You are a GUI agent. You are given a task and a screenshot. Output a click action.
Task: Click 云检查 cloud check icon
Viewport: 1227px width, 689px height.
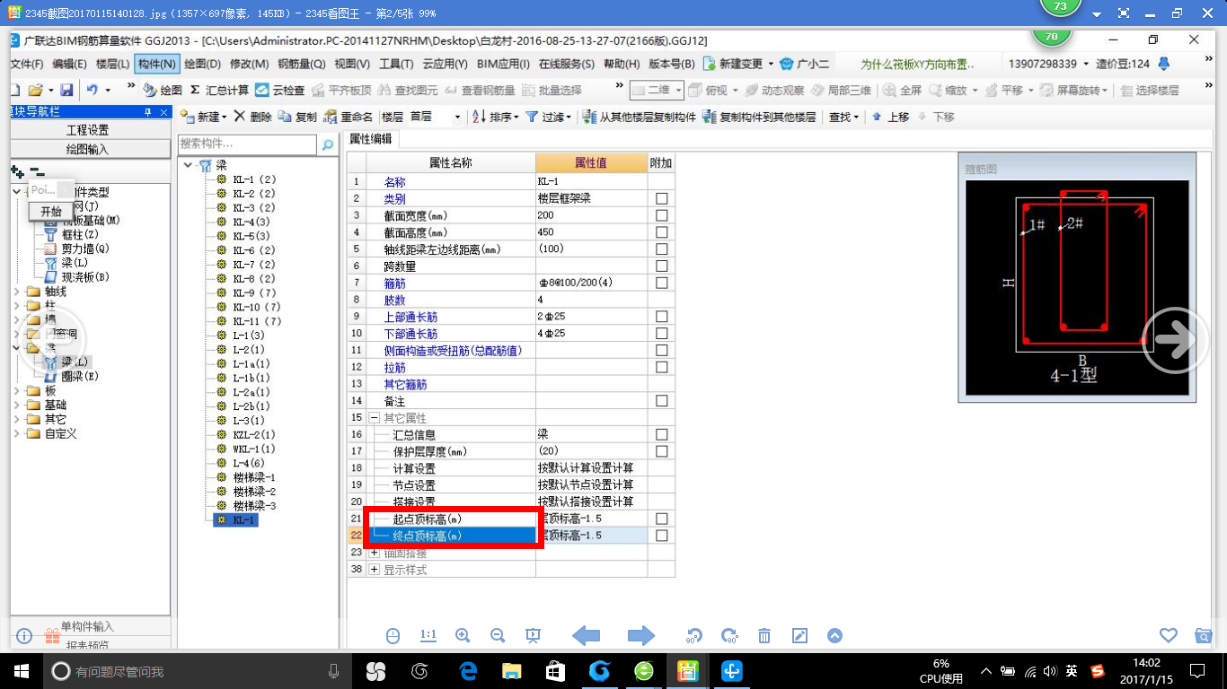point(279,91)
